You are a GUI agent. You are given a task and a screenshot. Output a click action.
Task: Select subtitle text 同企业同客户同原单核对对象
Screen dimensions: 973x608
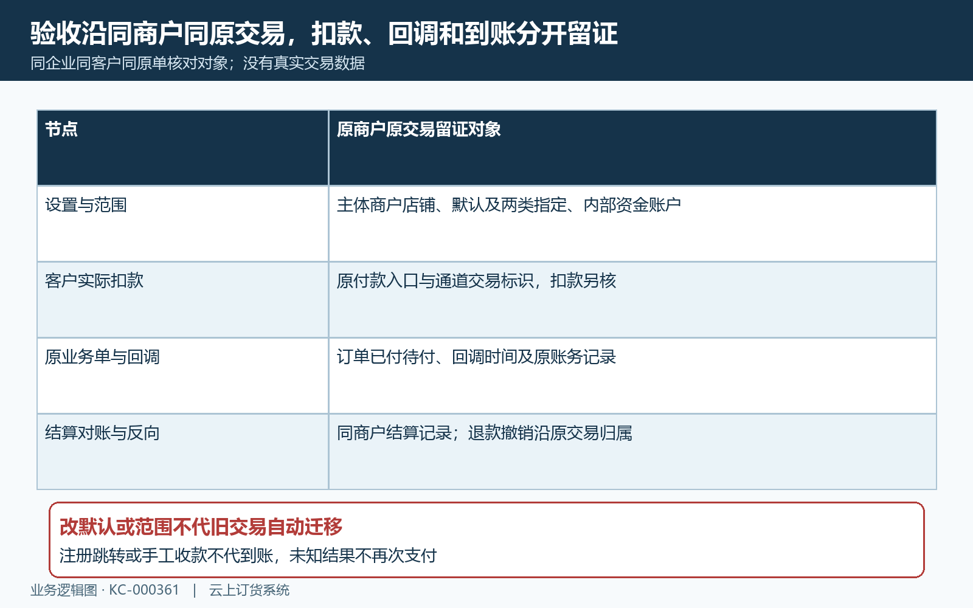pyautogui.click(x=129, y=63)
